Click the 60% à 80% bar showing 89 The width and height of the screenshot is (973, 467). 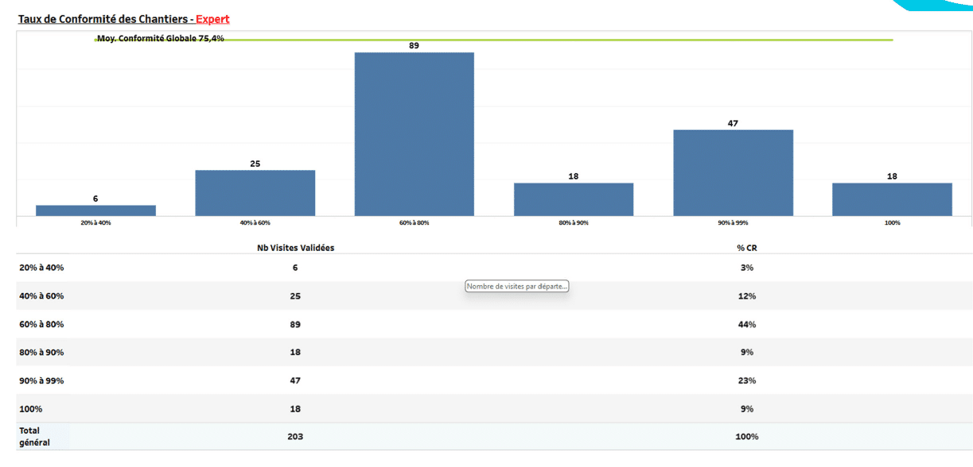414,133
